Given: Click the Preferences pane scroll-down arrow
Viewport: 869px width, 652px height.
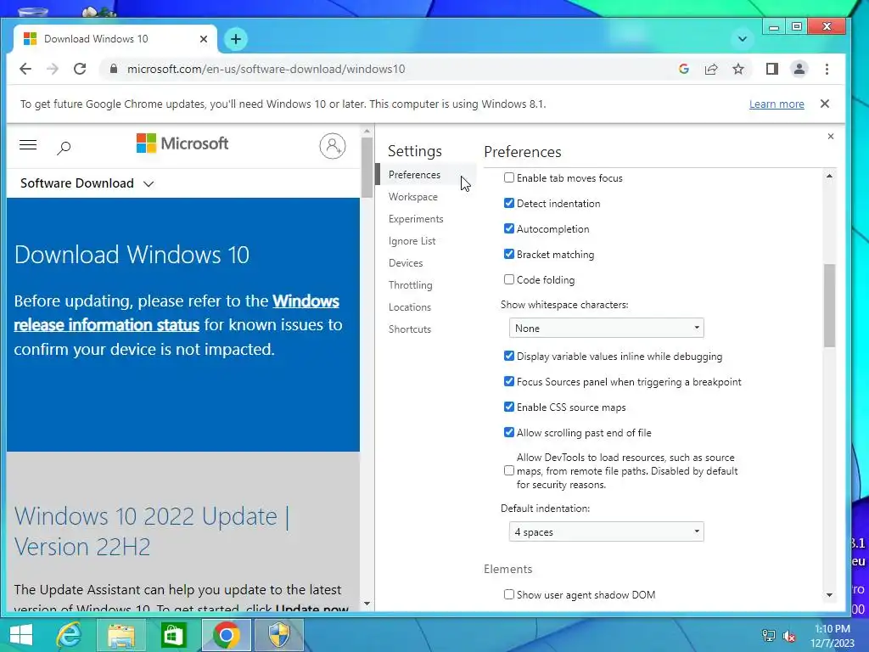Looking at the screenshot, I should coord(829,595).
